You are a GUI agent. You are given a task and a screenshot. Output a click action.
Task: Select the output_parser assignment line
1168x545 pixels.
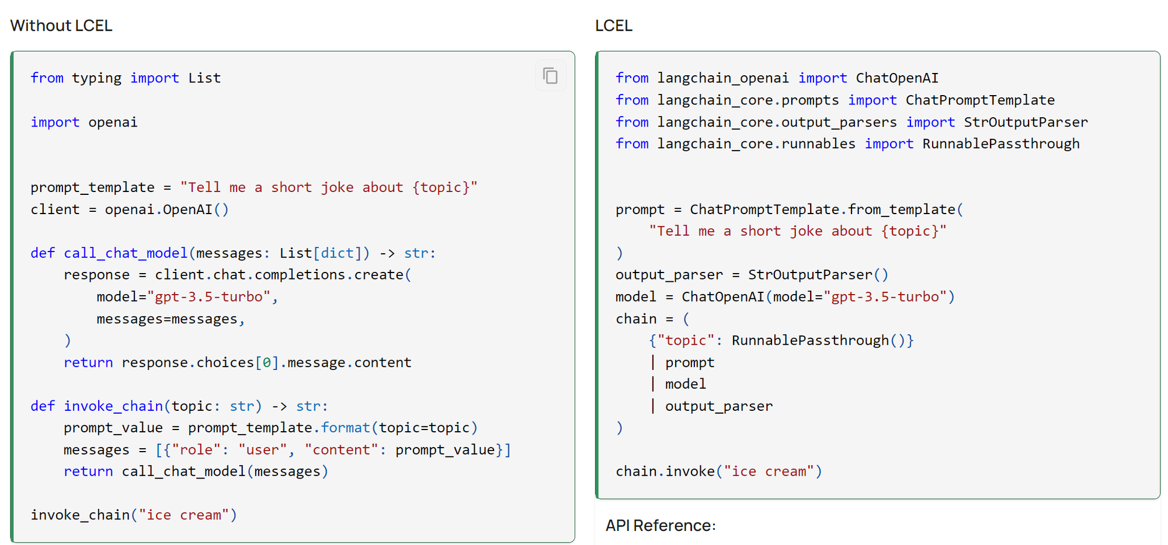click(x=751, y=274)
